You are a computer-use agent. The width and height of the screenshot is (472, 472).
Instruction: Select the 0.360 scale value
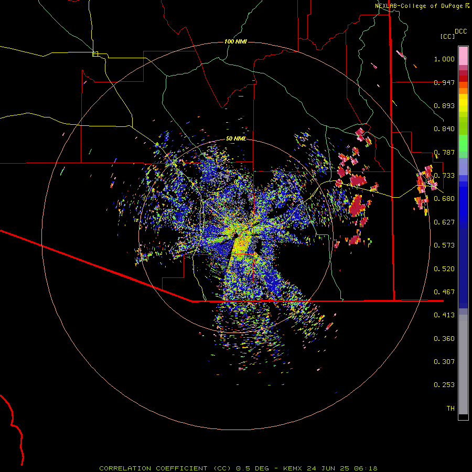[x=444, y=339]
